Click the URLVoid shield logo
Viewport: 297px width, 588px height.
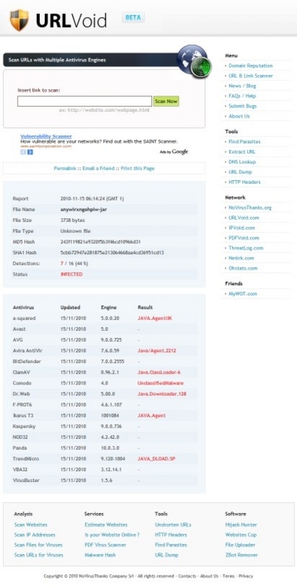[x=19, y=19]
